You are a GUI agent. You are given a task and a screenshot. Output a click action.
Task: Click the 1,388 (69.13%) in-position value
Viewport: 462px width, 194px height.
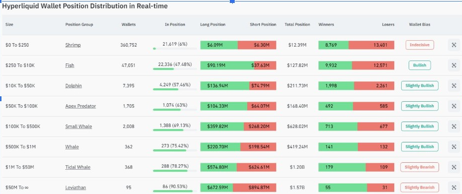175,126
